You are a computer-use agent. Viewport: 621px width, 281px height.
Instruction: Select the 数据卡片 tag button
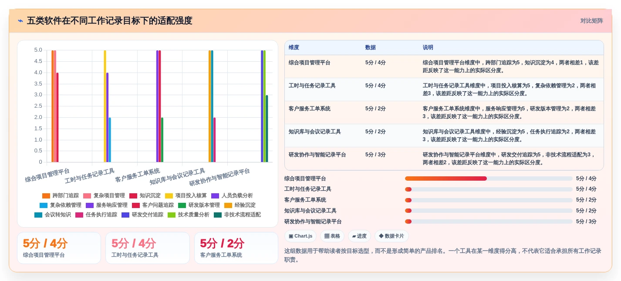[391, 236]
